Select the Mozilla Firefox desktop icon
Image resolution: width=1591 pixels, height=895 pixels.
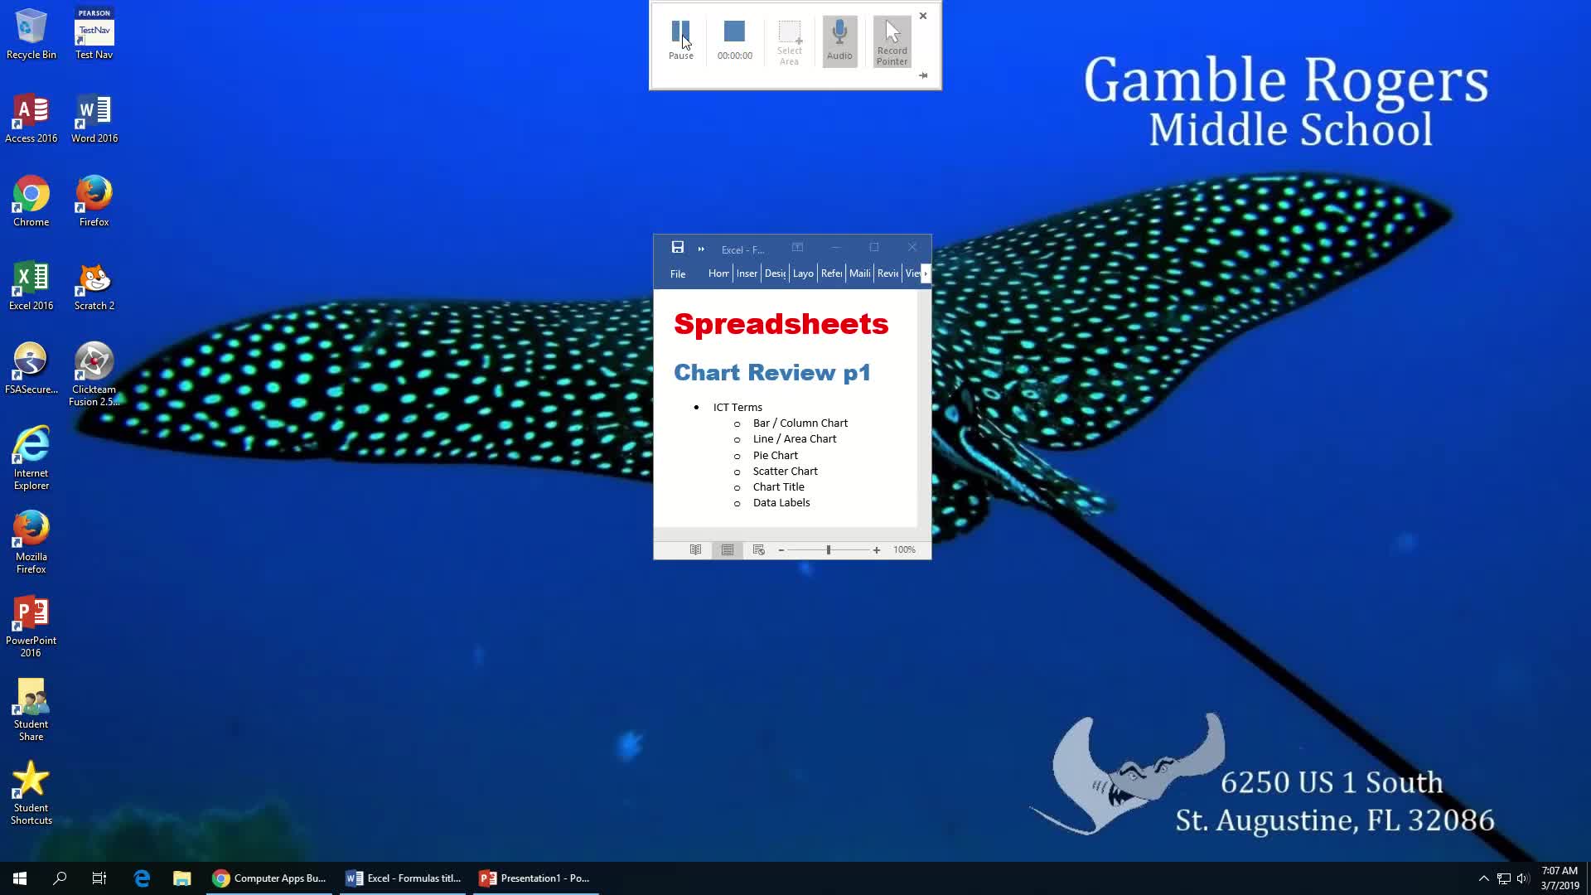coord(31,542)
